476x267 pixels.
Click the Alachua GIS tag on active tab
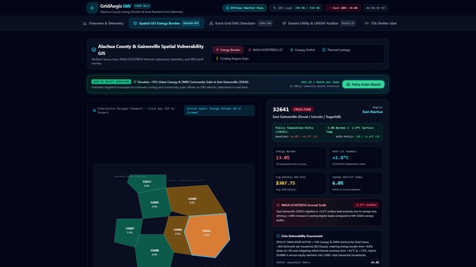191,24
